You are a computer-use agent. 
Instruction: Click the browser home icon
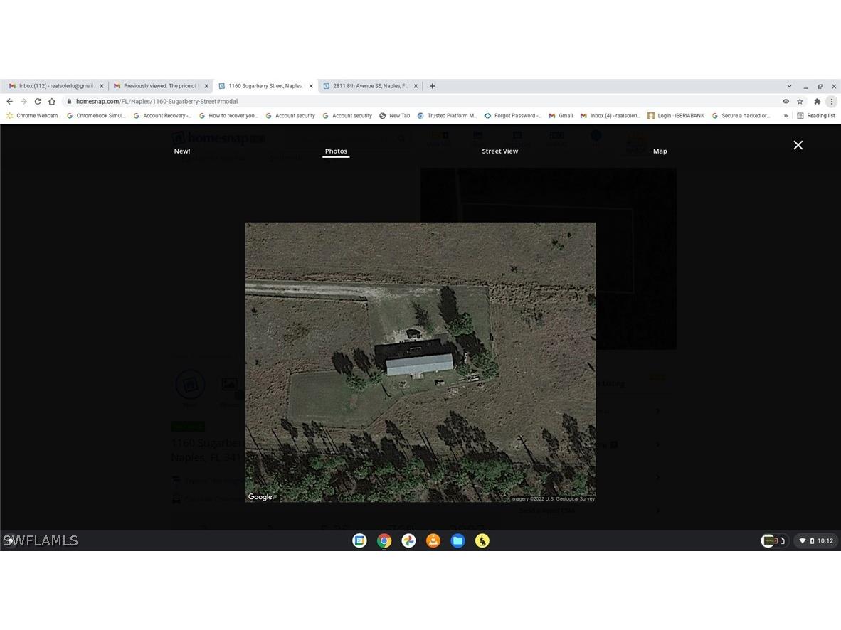(52, 102)
